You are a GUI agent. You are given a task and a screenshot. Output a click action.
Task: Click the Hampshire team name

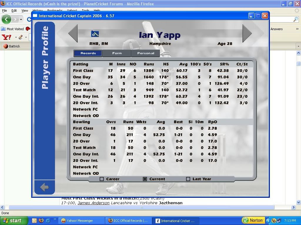pyautogui.click(x=160, y=44)
